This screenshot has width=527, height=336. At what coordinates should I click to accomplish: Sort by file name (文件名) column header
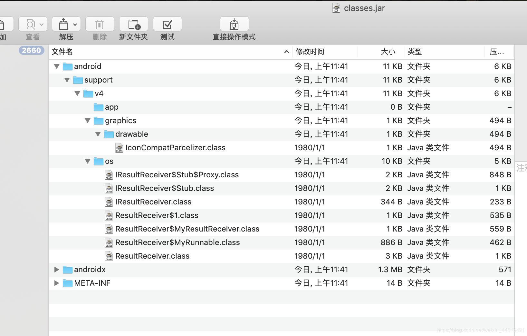click(171, 52)
